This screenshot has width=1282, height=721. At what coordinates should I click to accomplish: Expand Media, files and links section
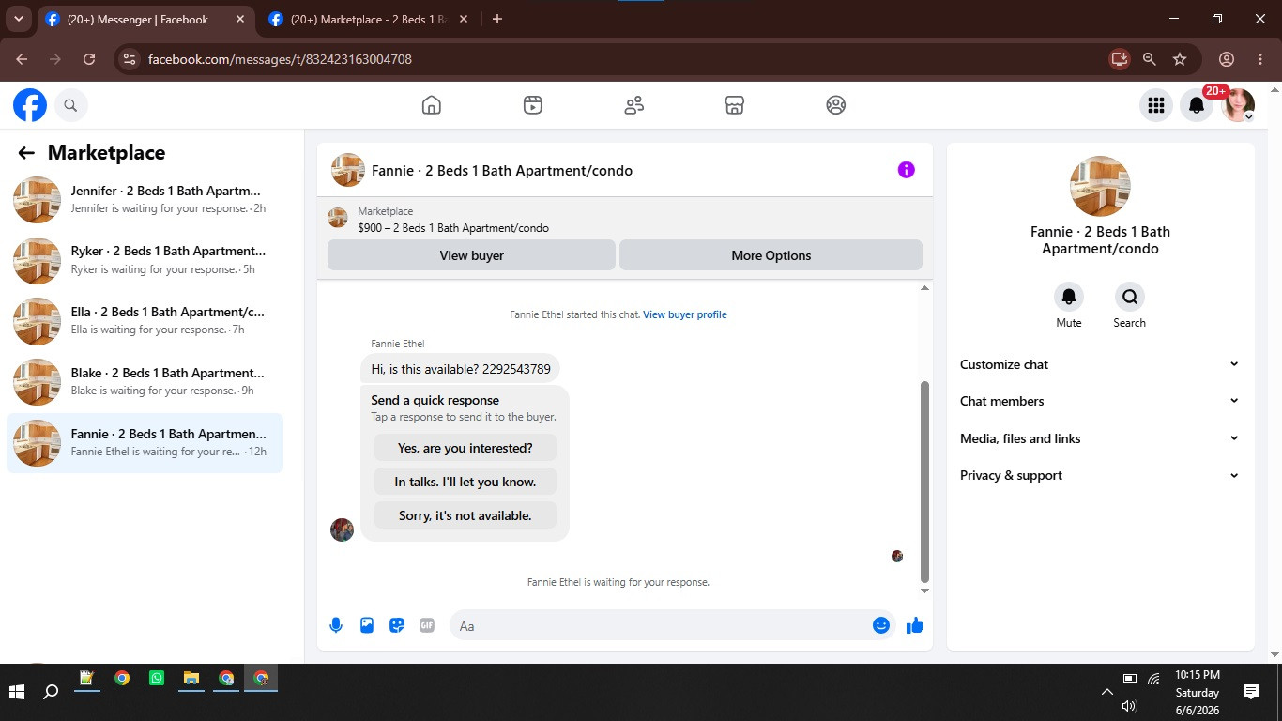click(x=1100, y=438)
